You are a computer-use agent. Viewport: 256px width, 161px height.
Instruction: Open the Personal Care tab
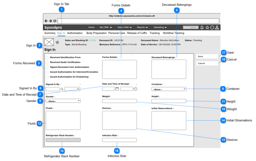(117, 33)
